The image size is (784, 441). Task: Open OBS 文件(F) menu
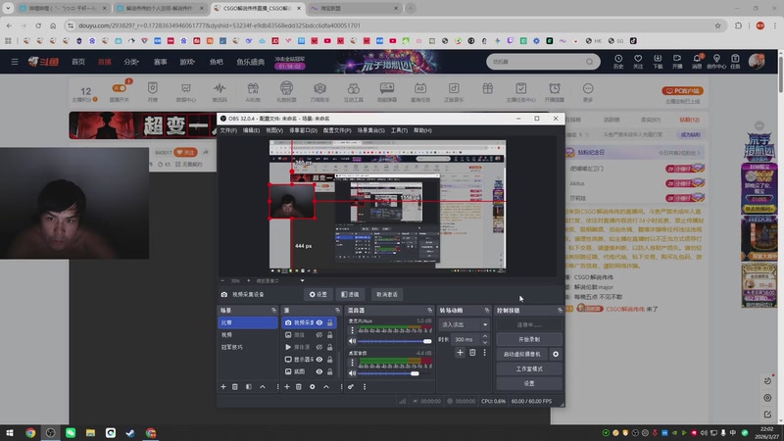click(x=228, y=130)
